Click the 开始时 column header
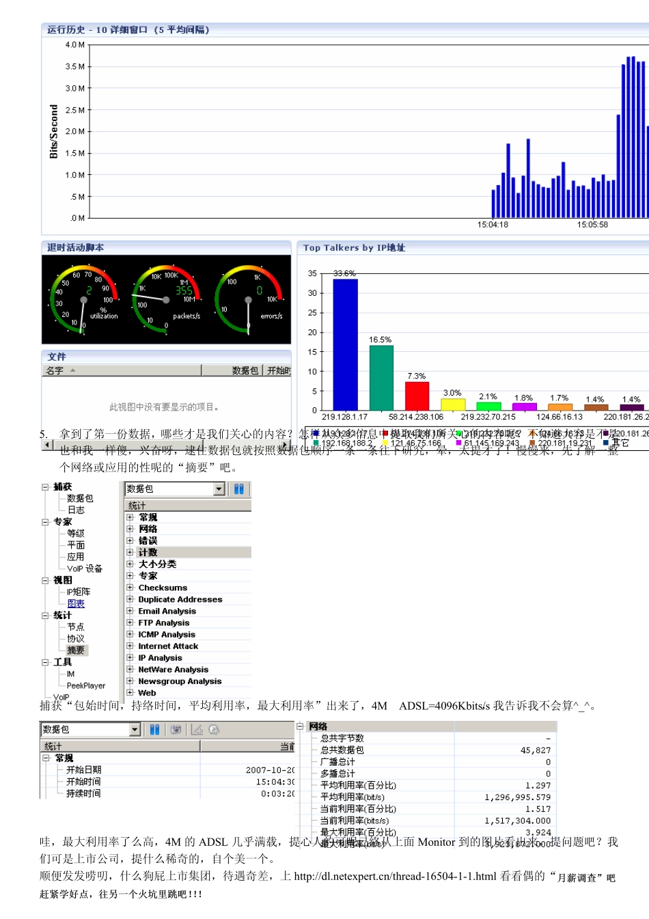Viewport: 649px width, 919px height. coord(278,370)
